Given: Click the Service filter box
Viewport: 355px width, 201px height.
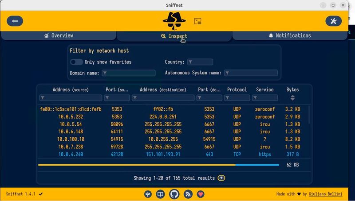Looking at the screenshot, I should pos(264,98).
